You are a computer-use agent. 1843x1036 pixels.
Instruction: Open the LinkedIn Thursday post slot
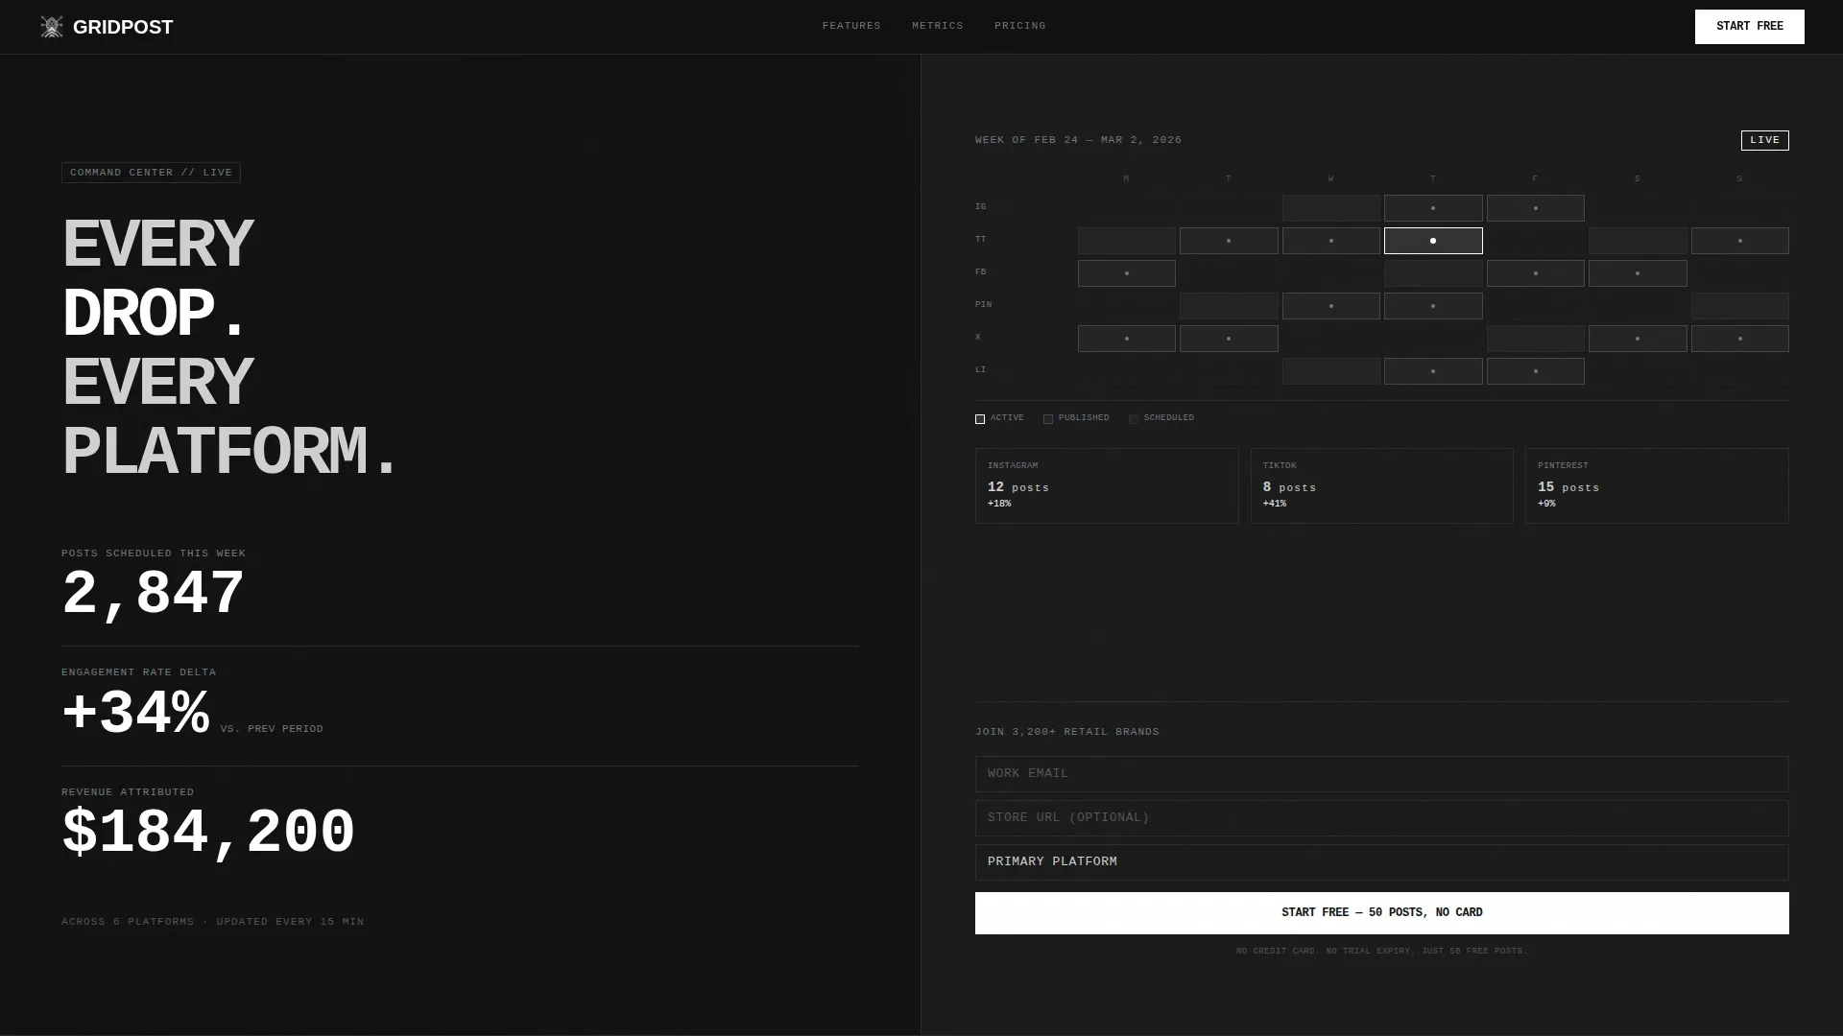pos(1433,371)
